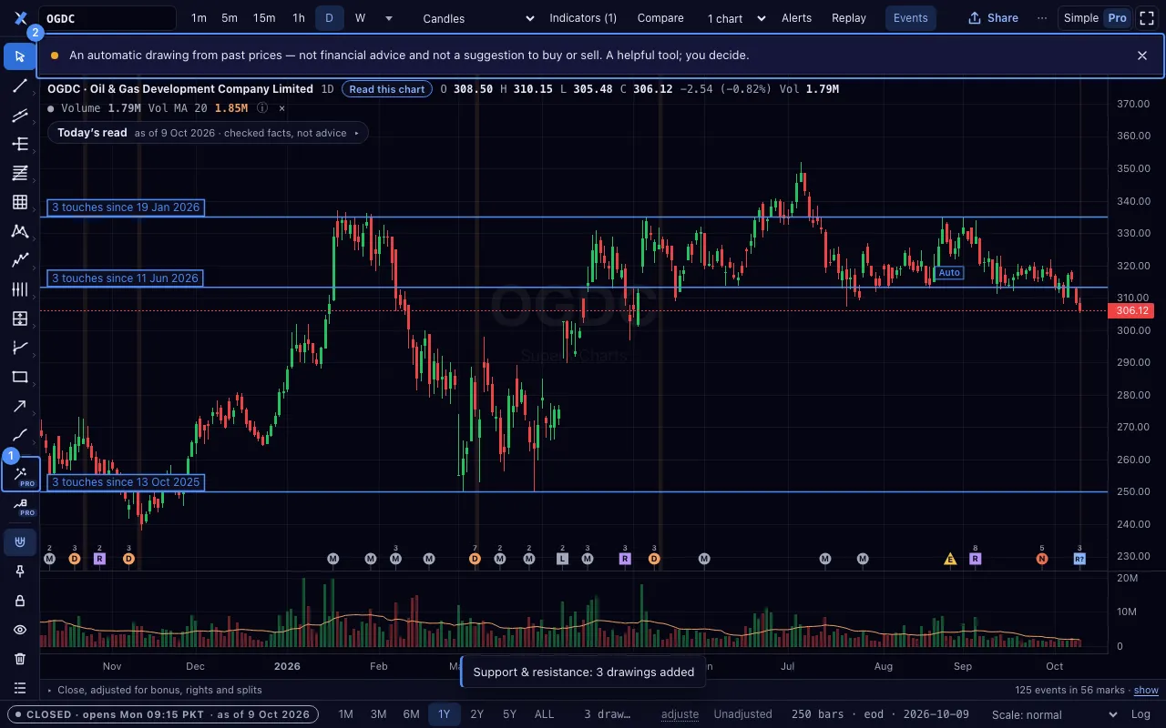The height and width of the screenshot is (728, 1166).
Task: Click the OGDC symbol search field
Action: (x=107, y=18)
